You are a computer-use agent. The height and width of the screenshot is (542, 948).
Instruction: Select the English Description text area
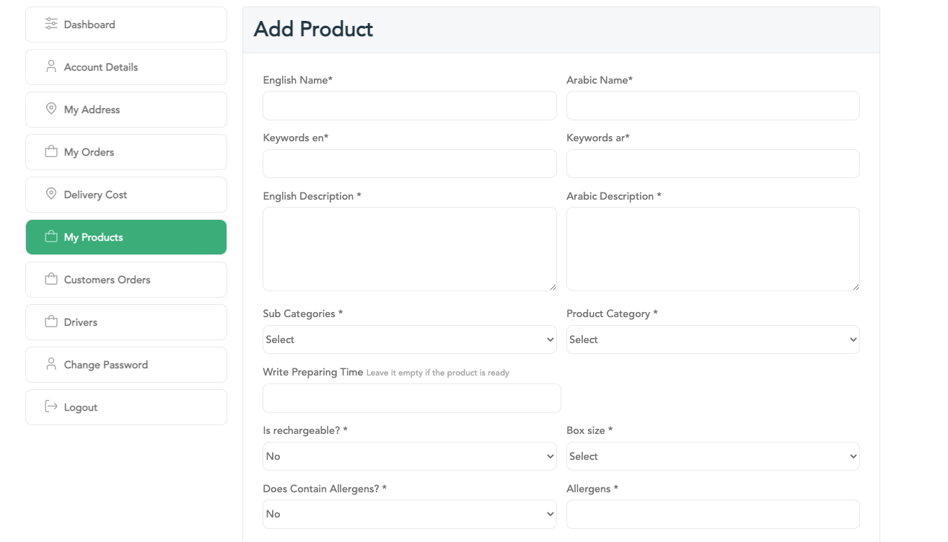click(409, 249)
